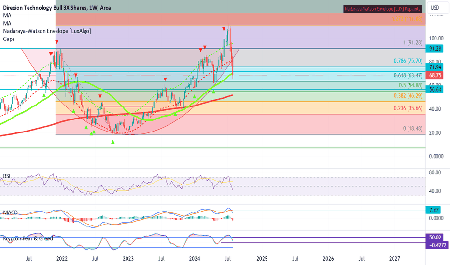Click the 71.94 price tag on axis
The image size is (450, 265).
click(x=435, y=67)
